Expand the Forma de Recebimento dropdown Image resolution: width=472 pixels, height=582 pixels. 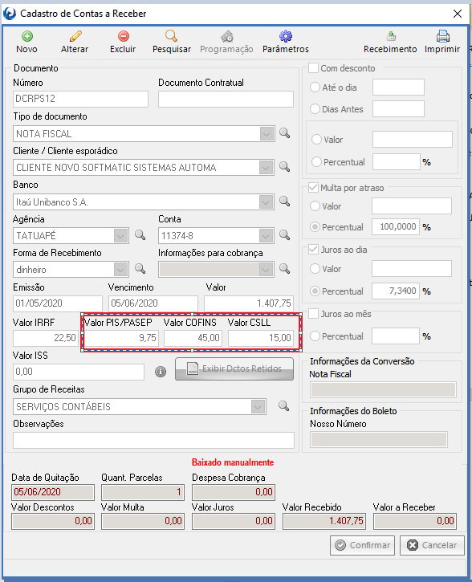[120, 270]
